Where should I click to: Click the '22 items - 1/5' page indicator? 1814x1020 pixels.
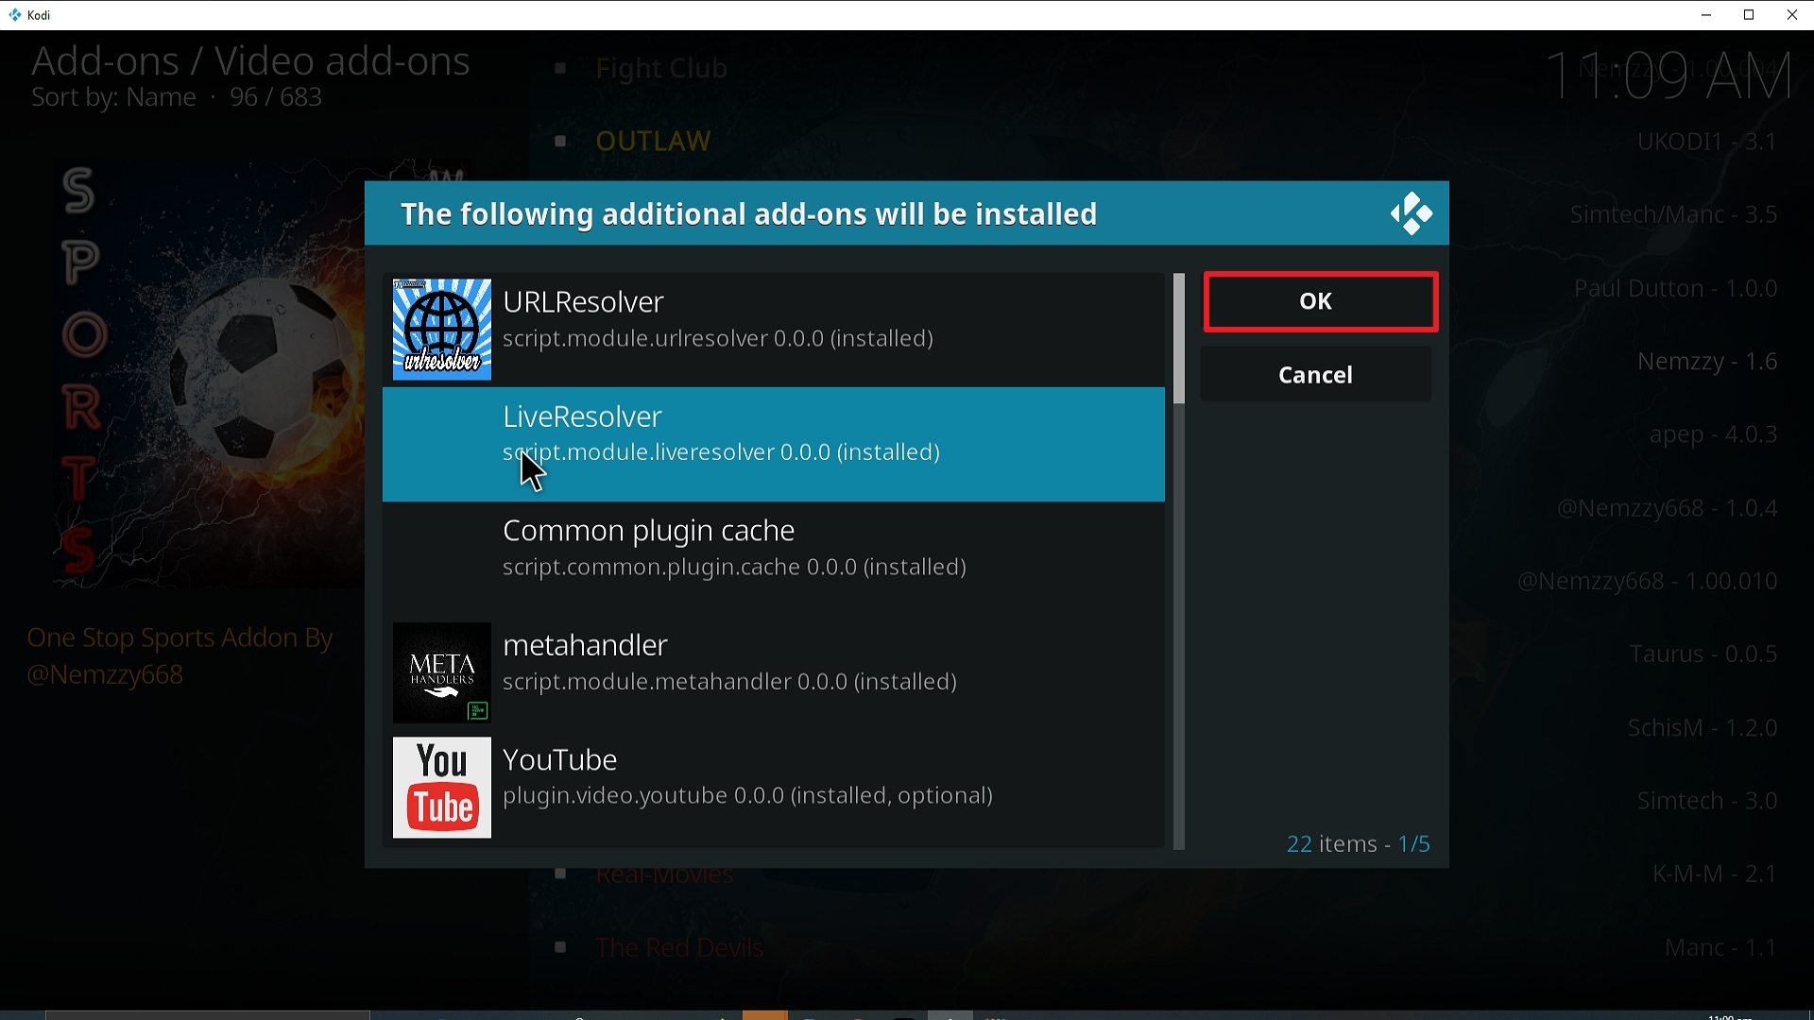coord(1359,843)
